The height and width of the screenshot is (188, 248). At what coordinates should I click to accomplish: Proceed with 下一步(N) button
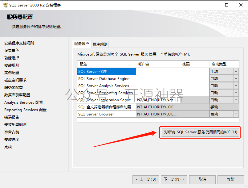pyautogui.click(x=174, y=179)
